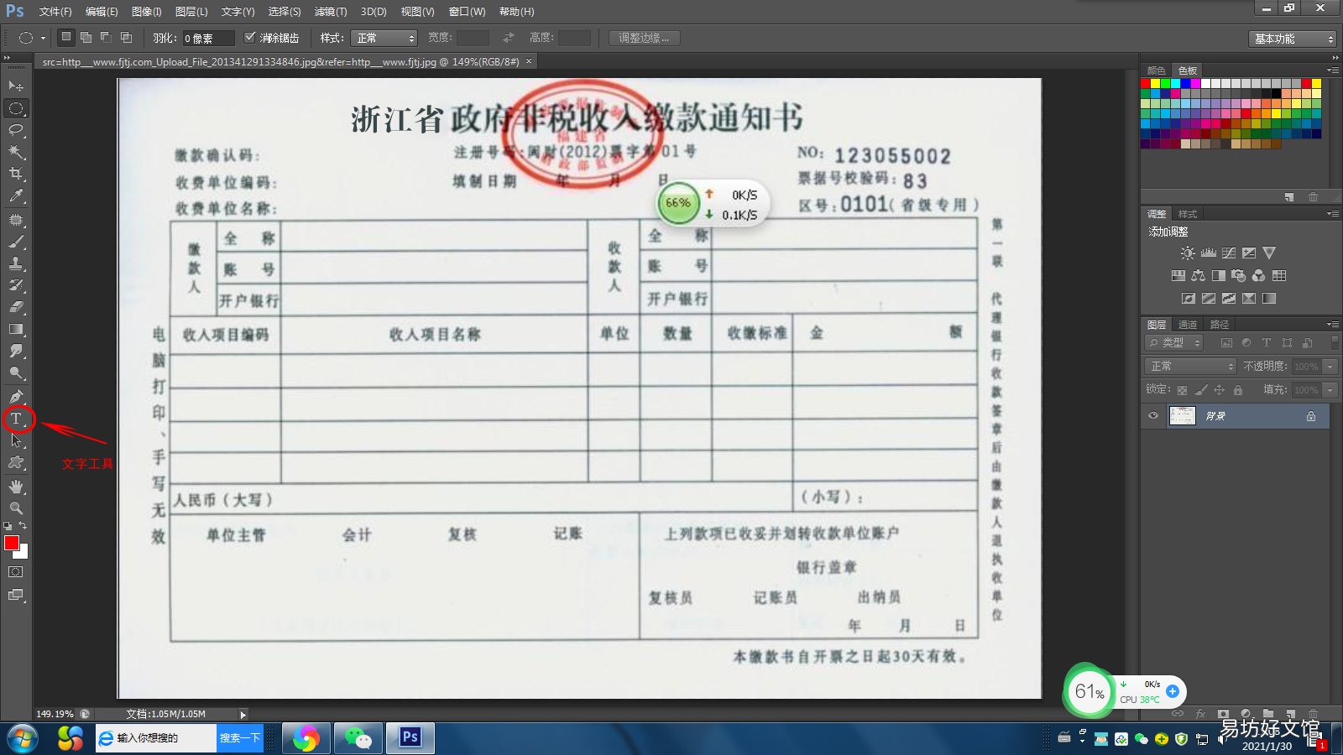The height and width of the screenshot is (755, 1343).
Task: Click the 调整边缘 button
Action: point(645,38)
